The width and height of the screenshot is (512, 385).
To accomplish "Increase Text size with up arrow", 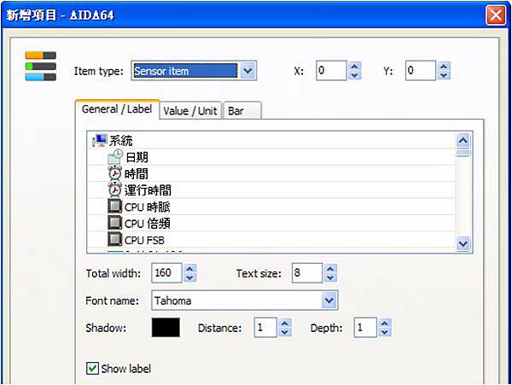I will (330, 268).
